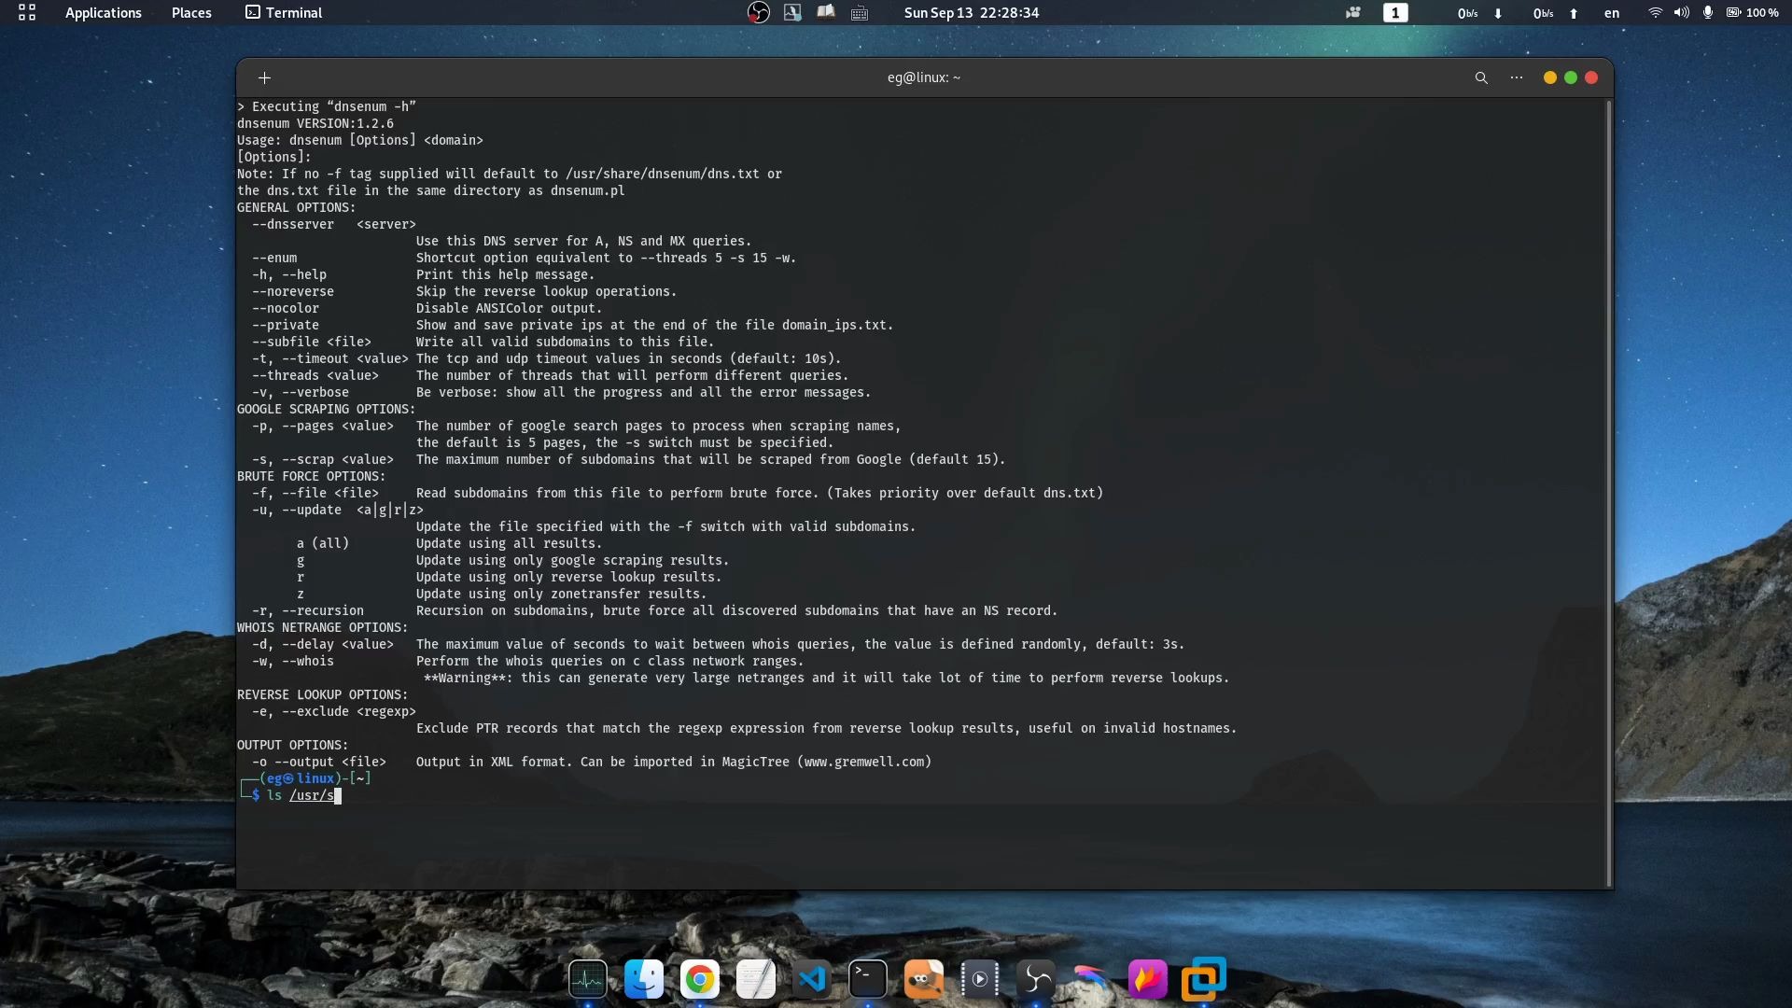
Task: Click the "-w, --whois" option text
Action: click(293, 661)
